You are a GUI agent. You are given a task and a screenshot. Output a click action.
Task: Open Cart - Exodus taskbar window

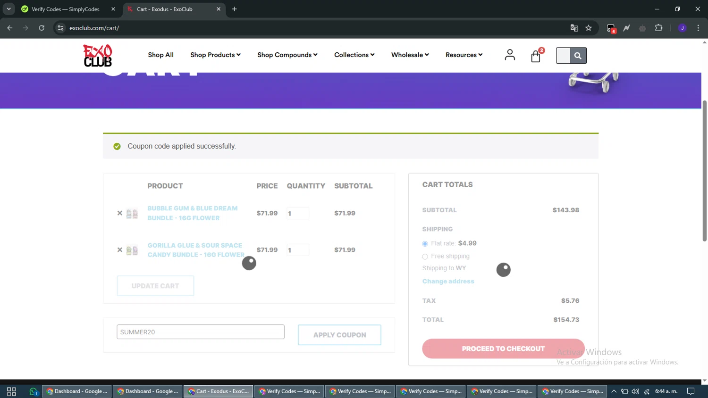pos(218,391)
